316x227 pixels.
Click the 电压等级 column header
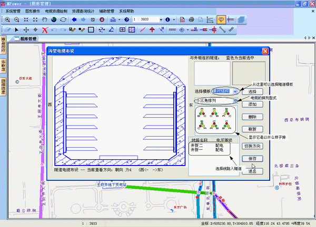[224, 140]
